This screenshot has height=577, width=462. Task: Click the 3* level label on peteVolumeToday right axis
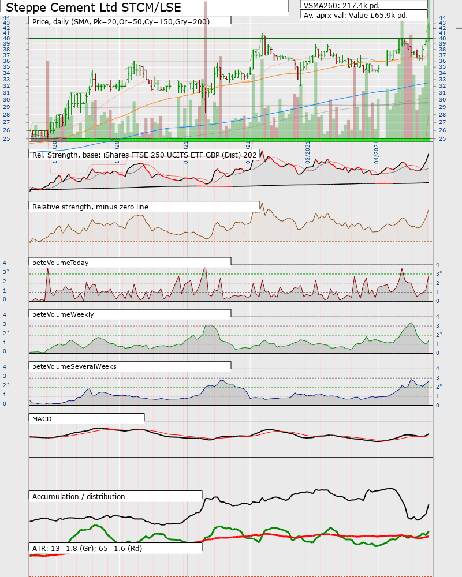(x=439, y=273)
